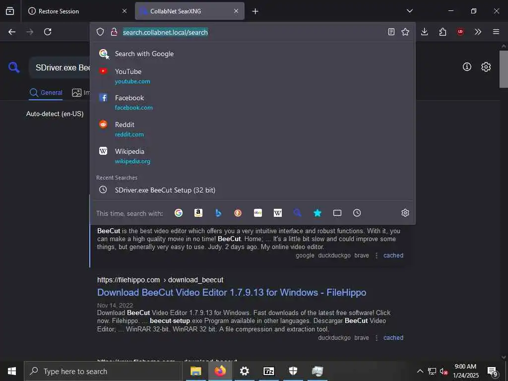The image size is (508, 381).
Task: Search this time with Wikipedia icon
Action: coord(278,213)
